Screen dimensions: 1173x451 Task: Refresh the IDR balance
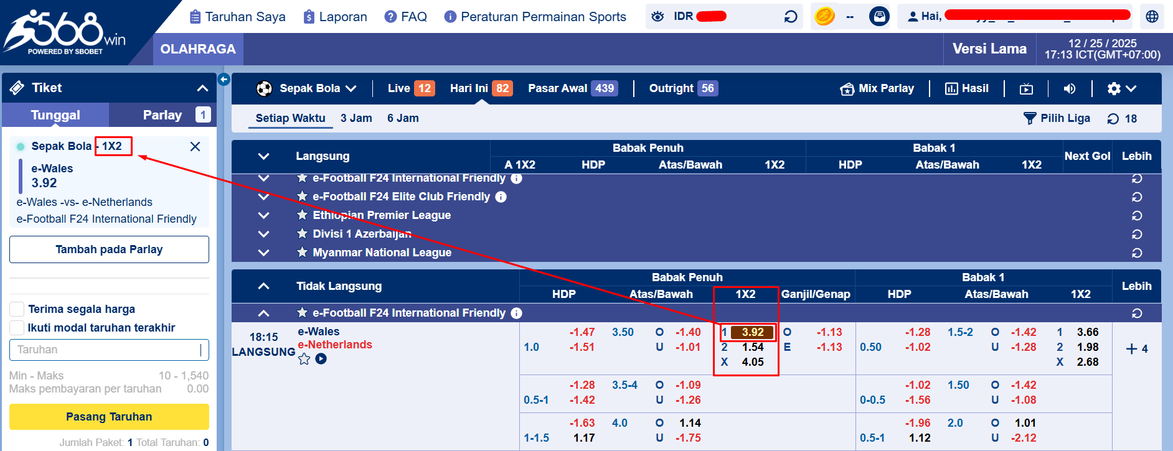click(x=791, y=17)
